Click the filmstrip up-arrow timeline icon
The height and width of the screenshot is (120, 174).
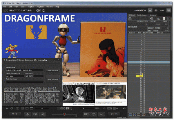point(110,108)
